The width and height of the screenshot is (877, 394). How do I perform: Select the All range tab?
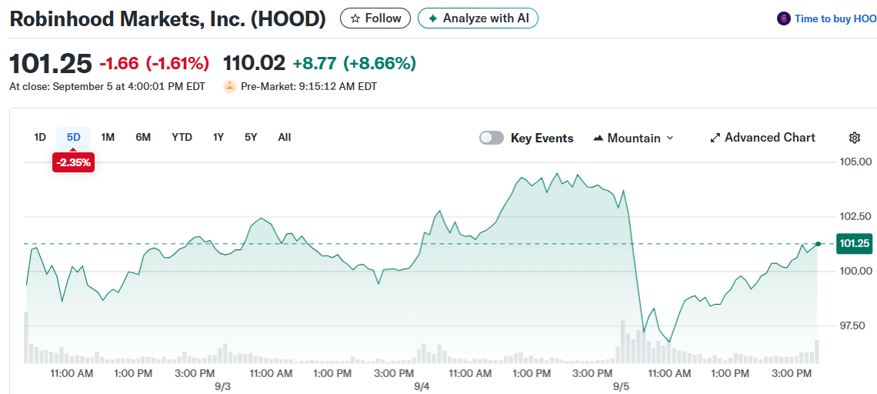(x=284, y=137)
